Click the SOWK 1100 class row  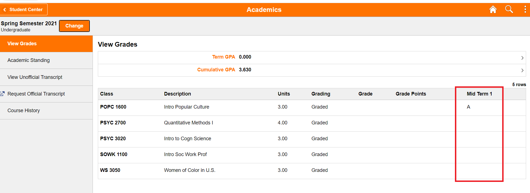[114, 154]
